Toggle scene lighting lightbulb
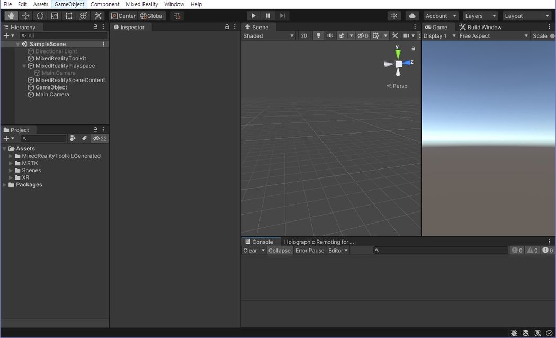 [318, 36]
